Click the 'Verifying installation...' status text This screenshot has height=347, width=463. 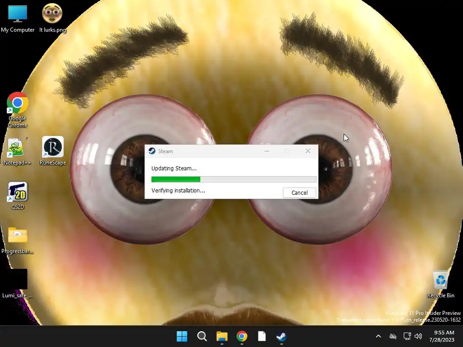click(x=178, y=191)
